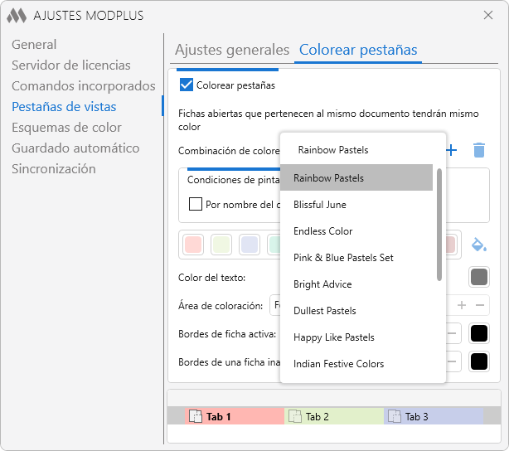The image size is (509, 451).
Task: Go to Comandos incorporados section
Action: tap(84, 86)
